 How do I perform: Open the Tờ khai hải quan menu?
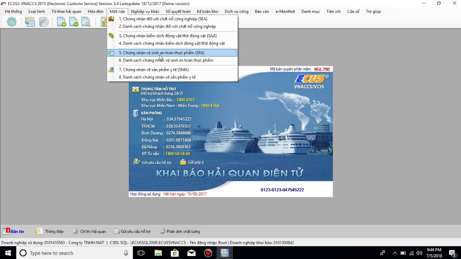pyautogui.click(x=66, y=12)
